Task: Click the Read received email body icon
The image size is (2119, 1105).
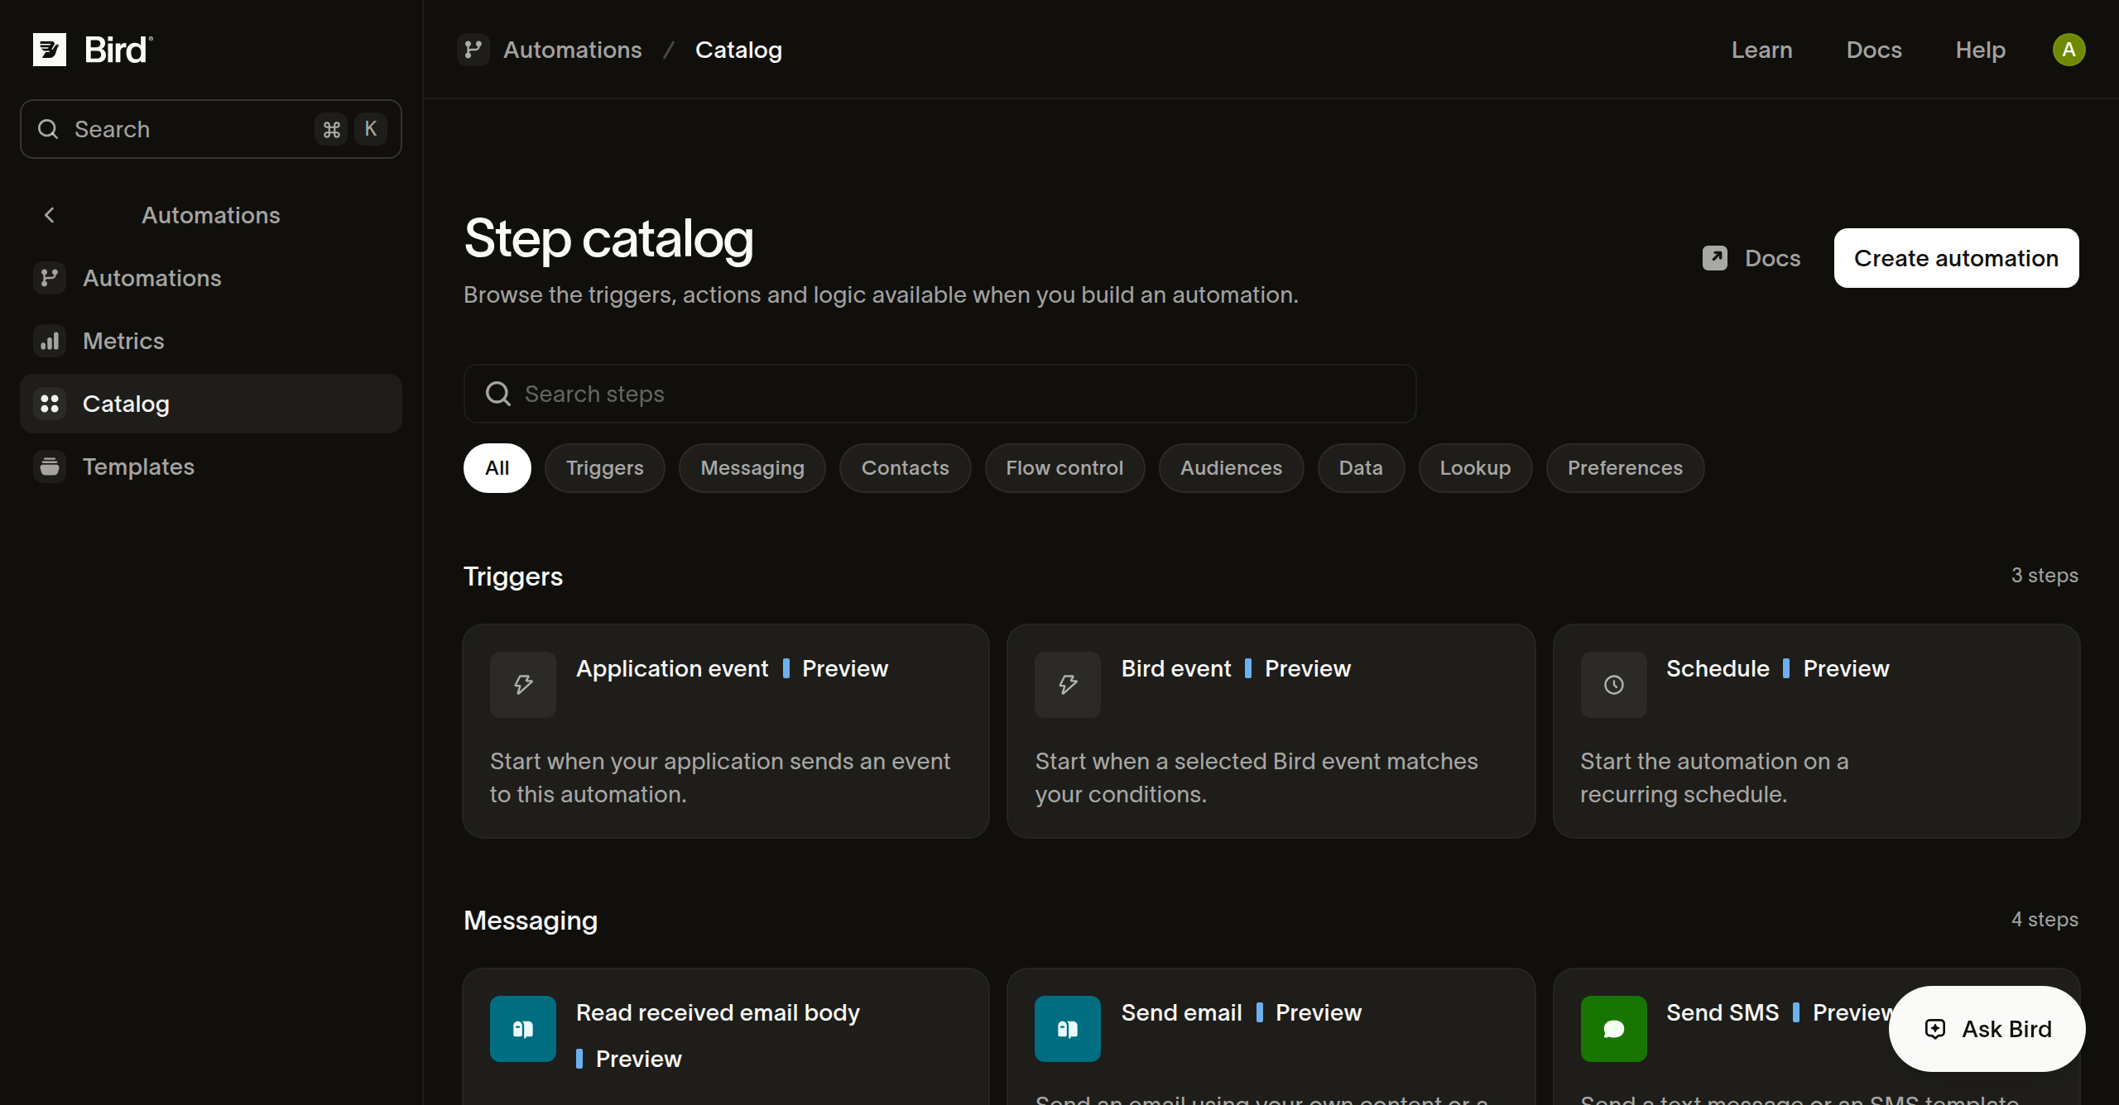Action: click(x=523, y=1029)
